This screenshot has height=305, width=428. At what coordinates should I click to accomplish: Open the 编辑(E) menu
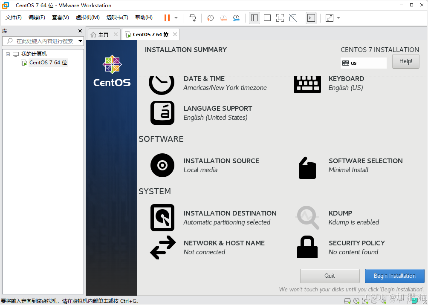tap(37, 17)
